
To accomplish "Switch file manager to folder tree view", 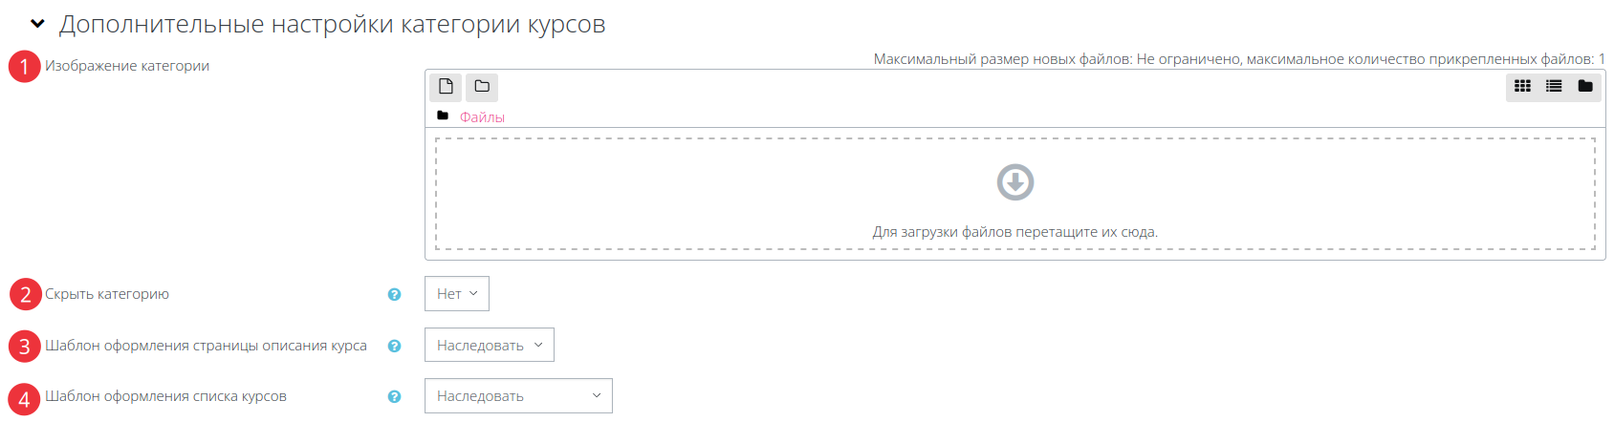I will [1585, 86].
